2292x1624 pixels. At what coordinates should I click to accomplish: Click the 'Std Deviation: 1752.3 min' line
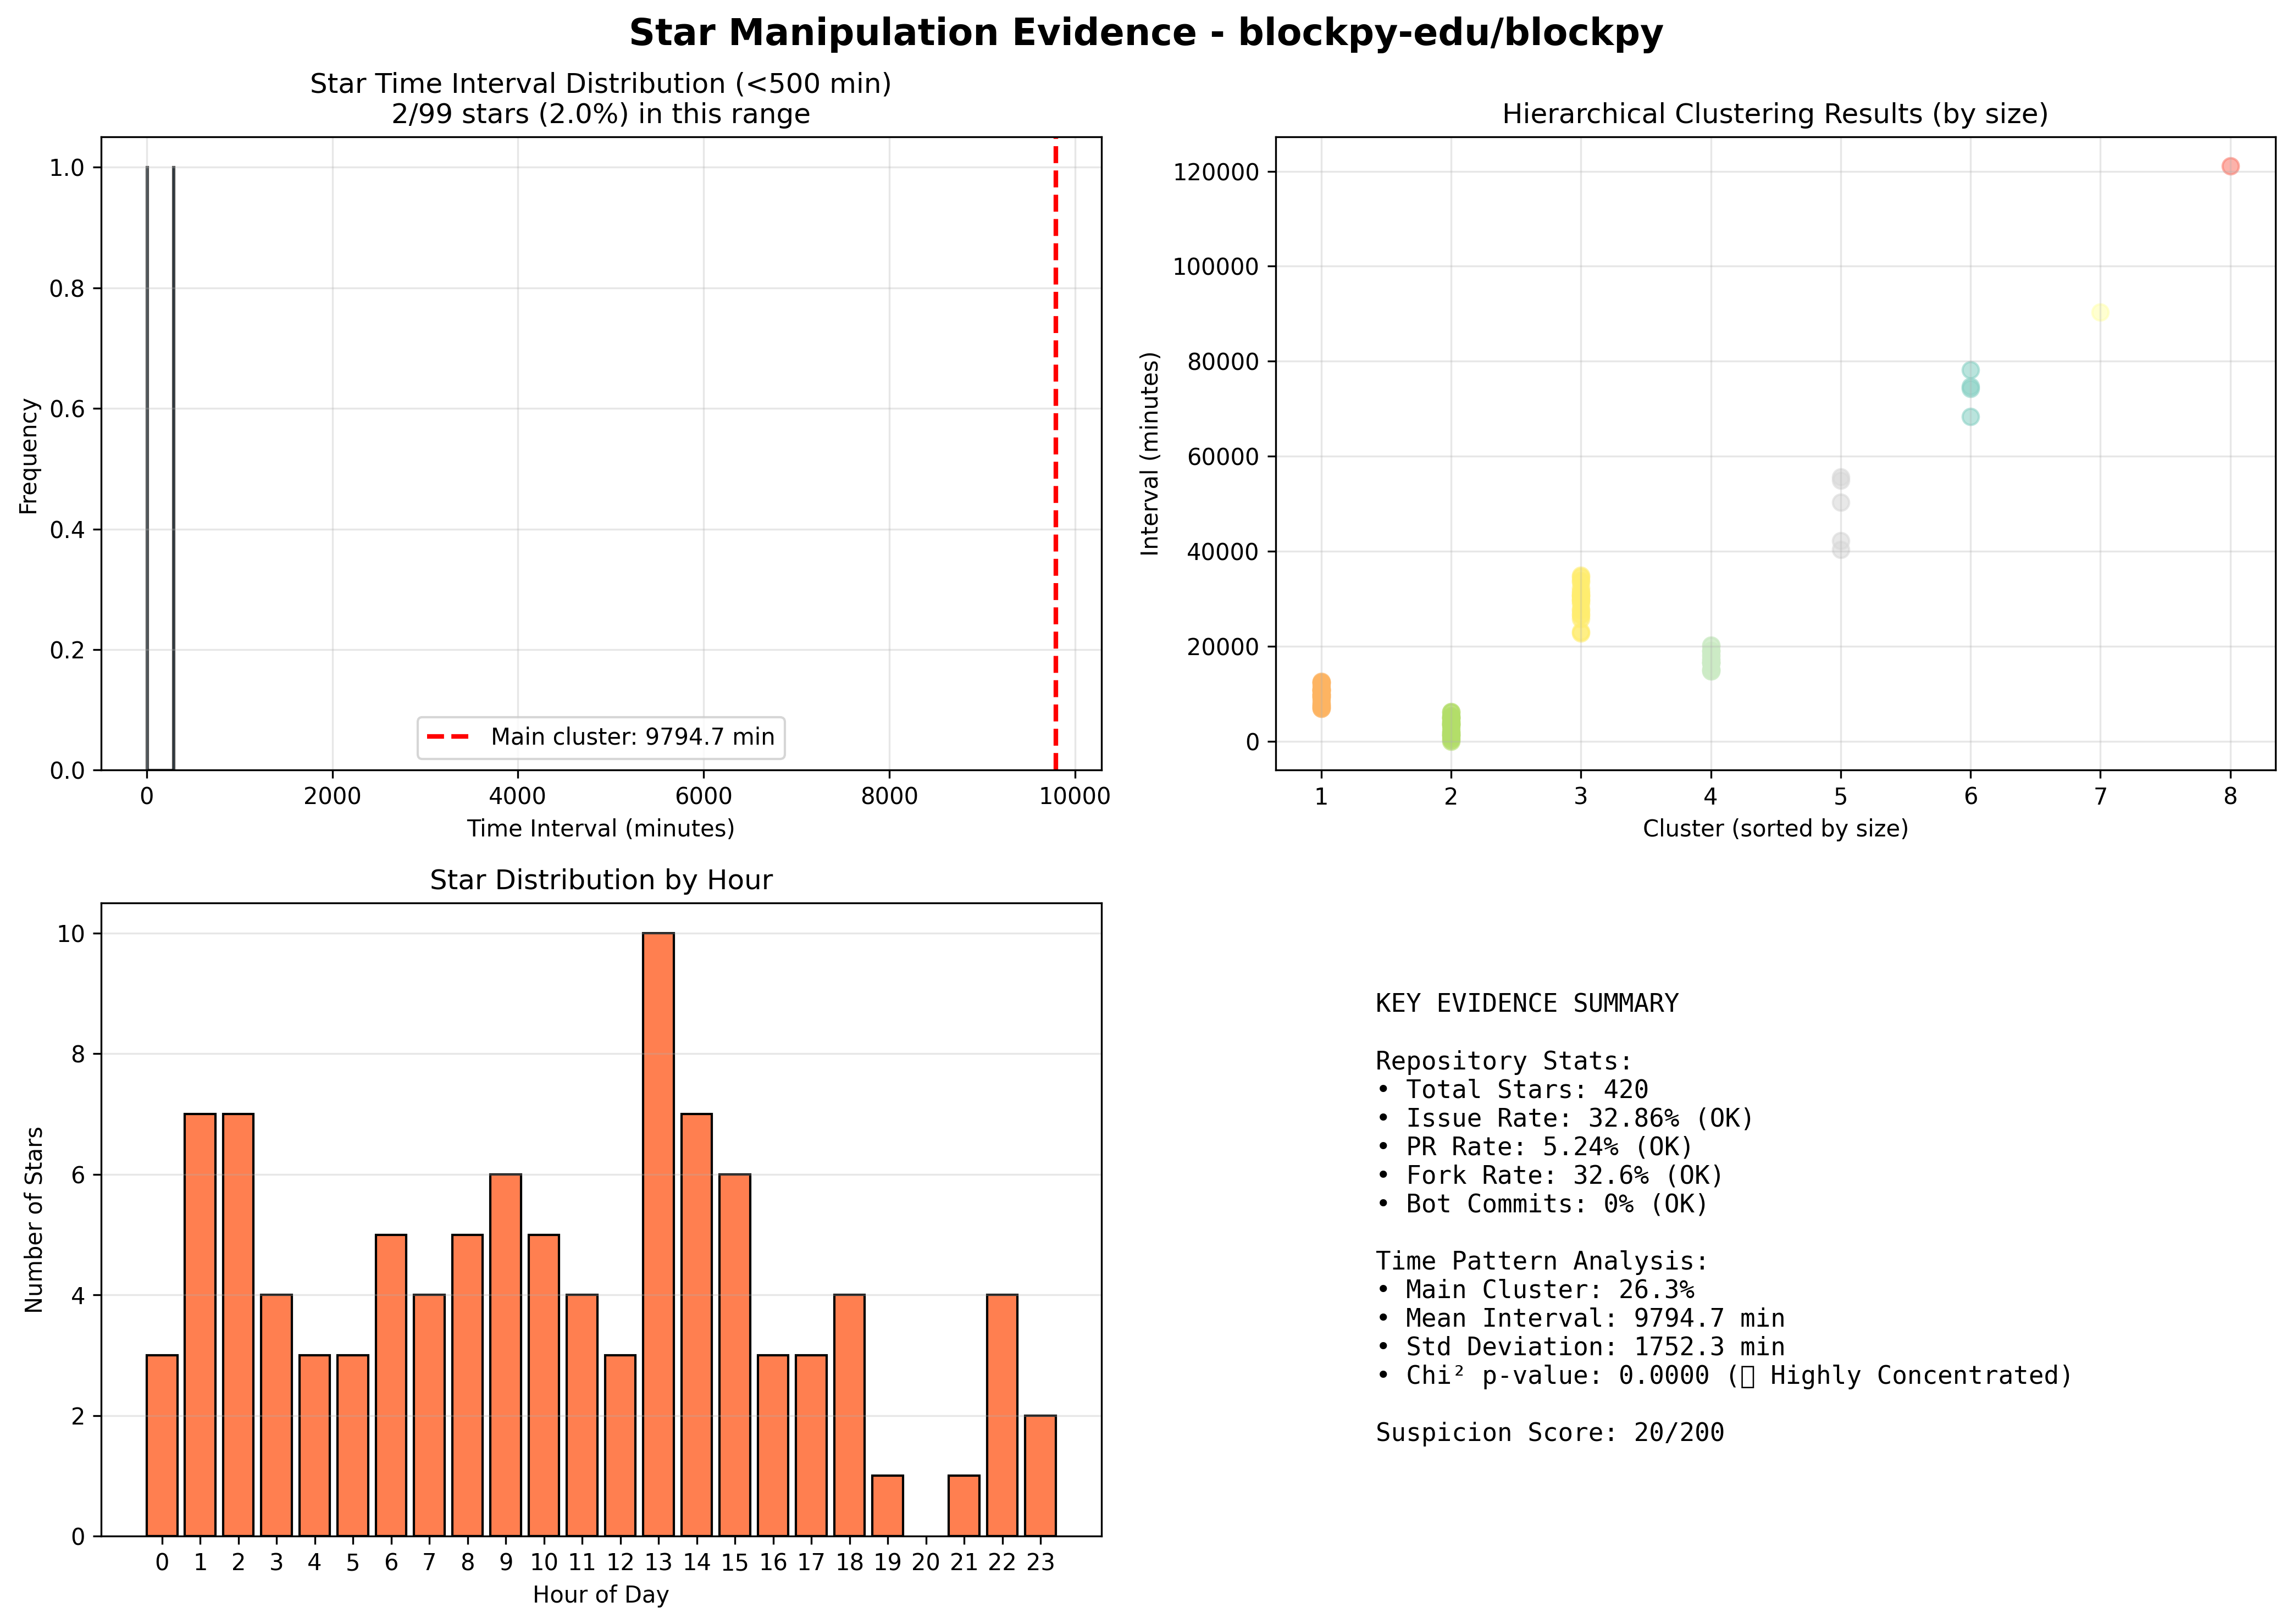[x=1580, y=1348]
